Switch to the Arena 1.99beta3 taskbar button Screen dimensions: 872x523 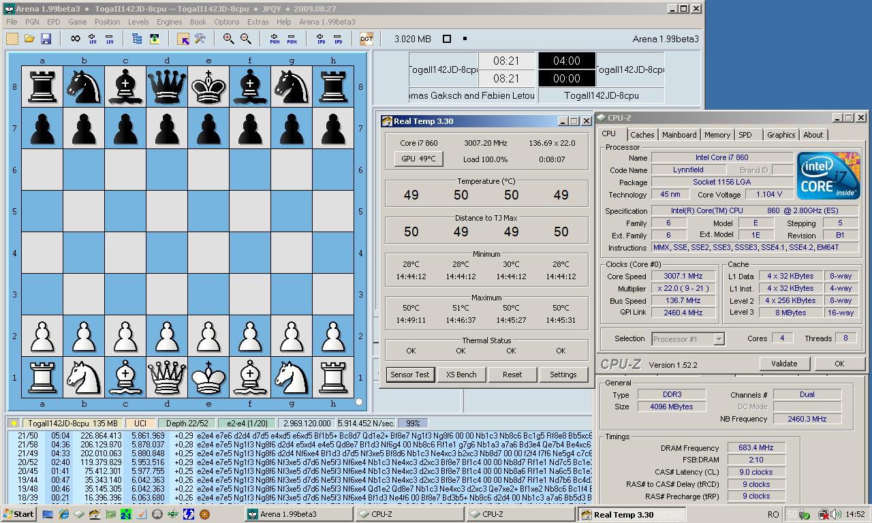tap(299, 514)
